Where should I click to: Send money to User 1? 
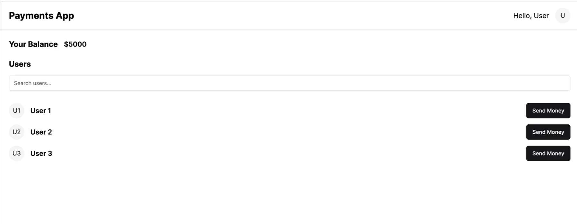coord(548,111)
